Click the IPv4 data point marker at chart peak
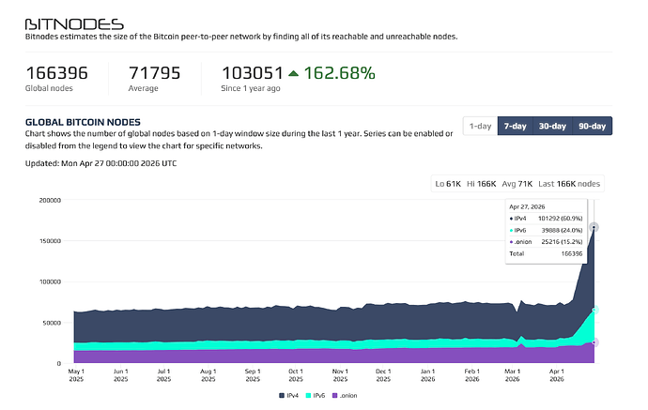Image resolution: width=648 pixels, height=410 pixels. pos(594,227)
